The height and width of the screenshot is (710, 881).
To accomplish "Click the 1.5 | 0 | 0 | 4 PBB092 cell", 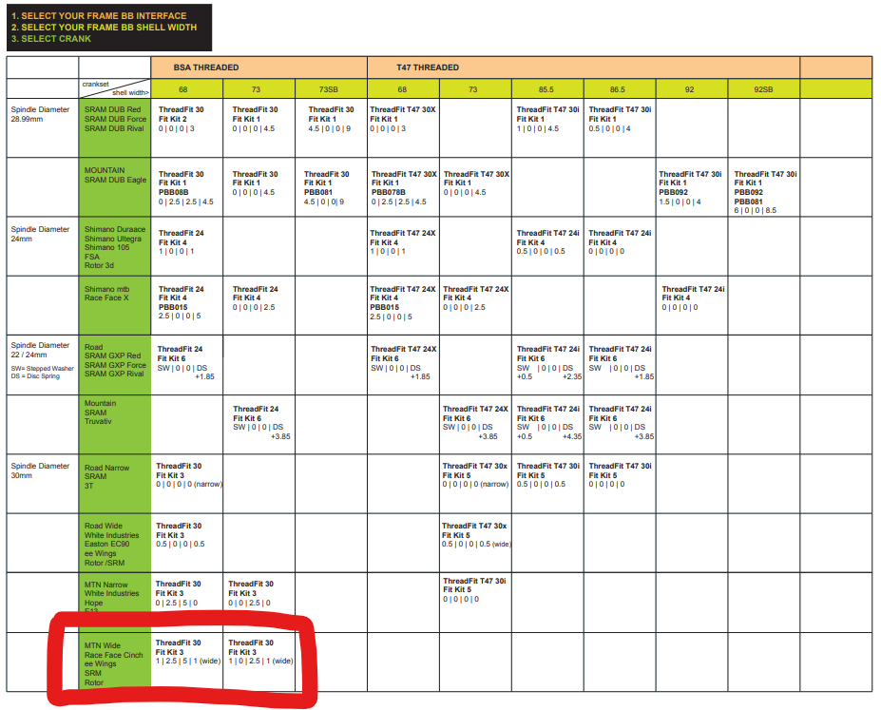I will click(692, 187).
